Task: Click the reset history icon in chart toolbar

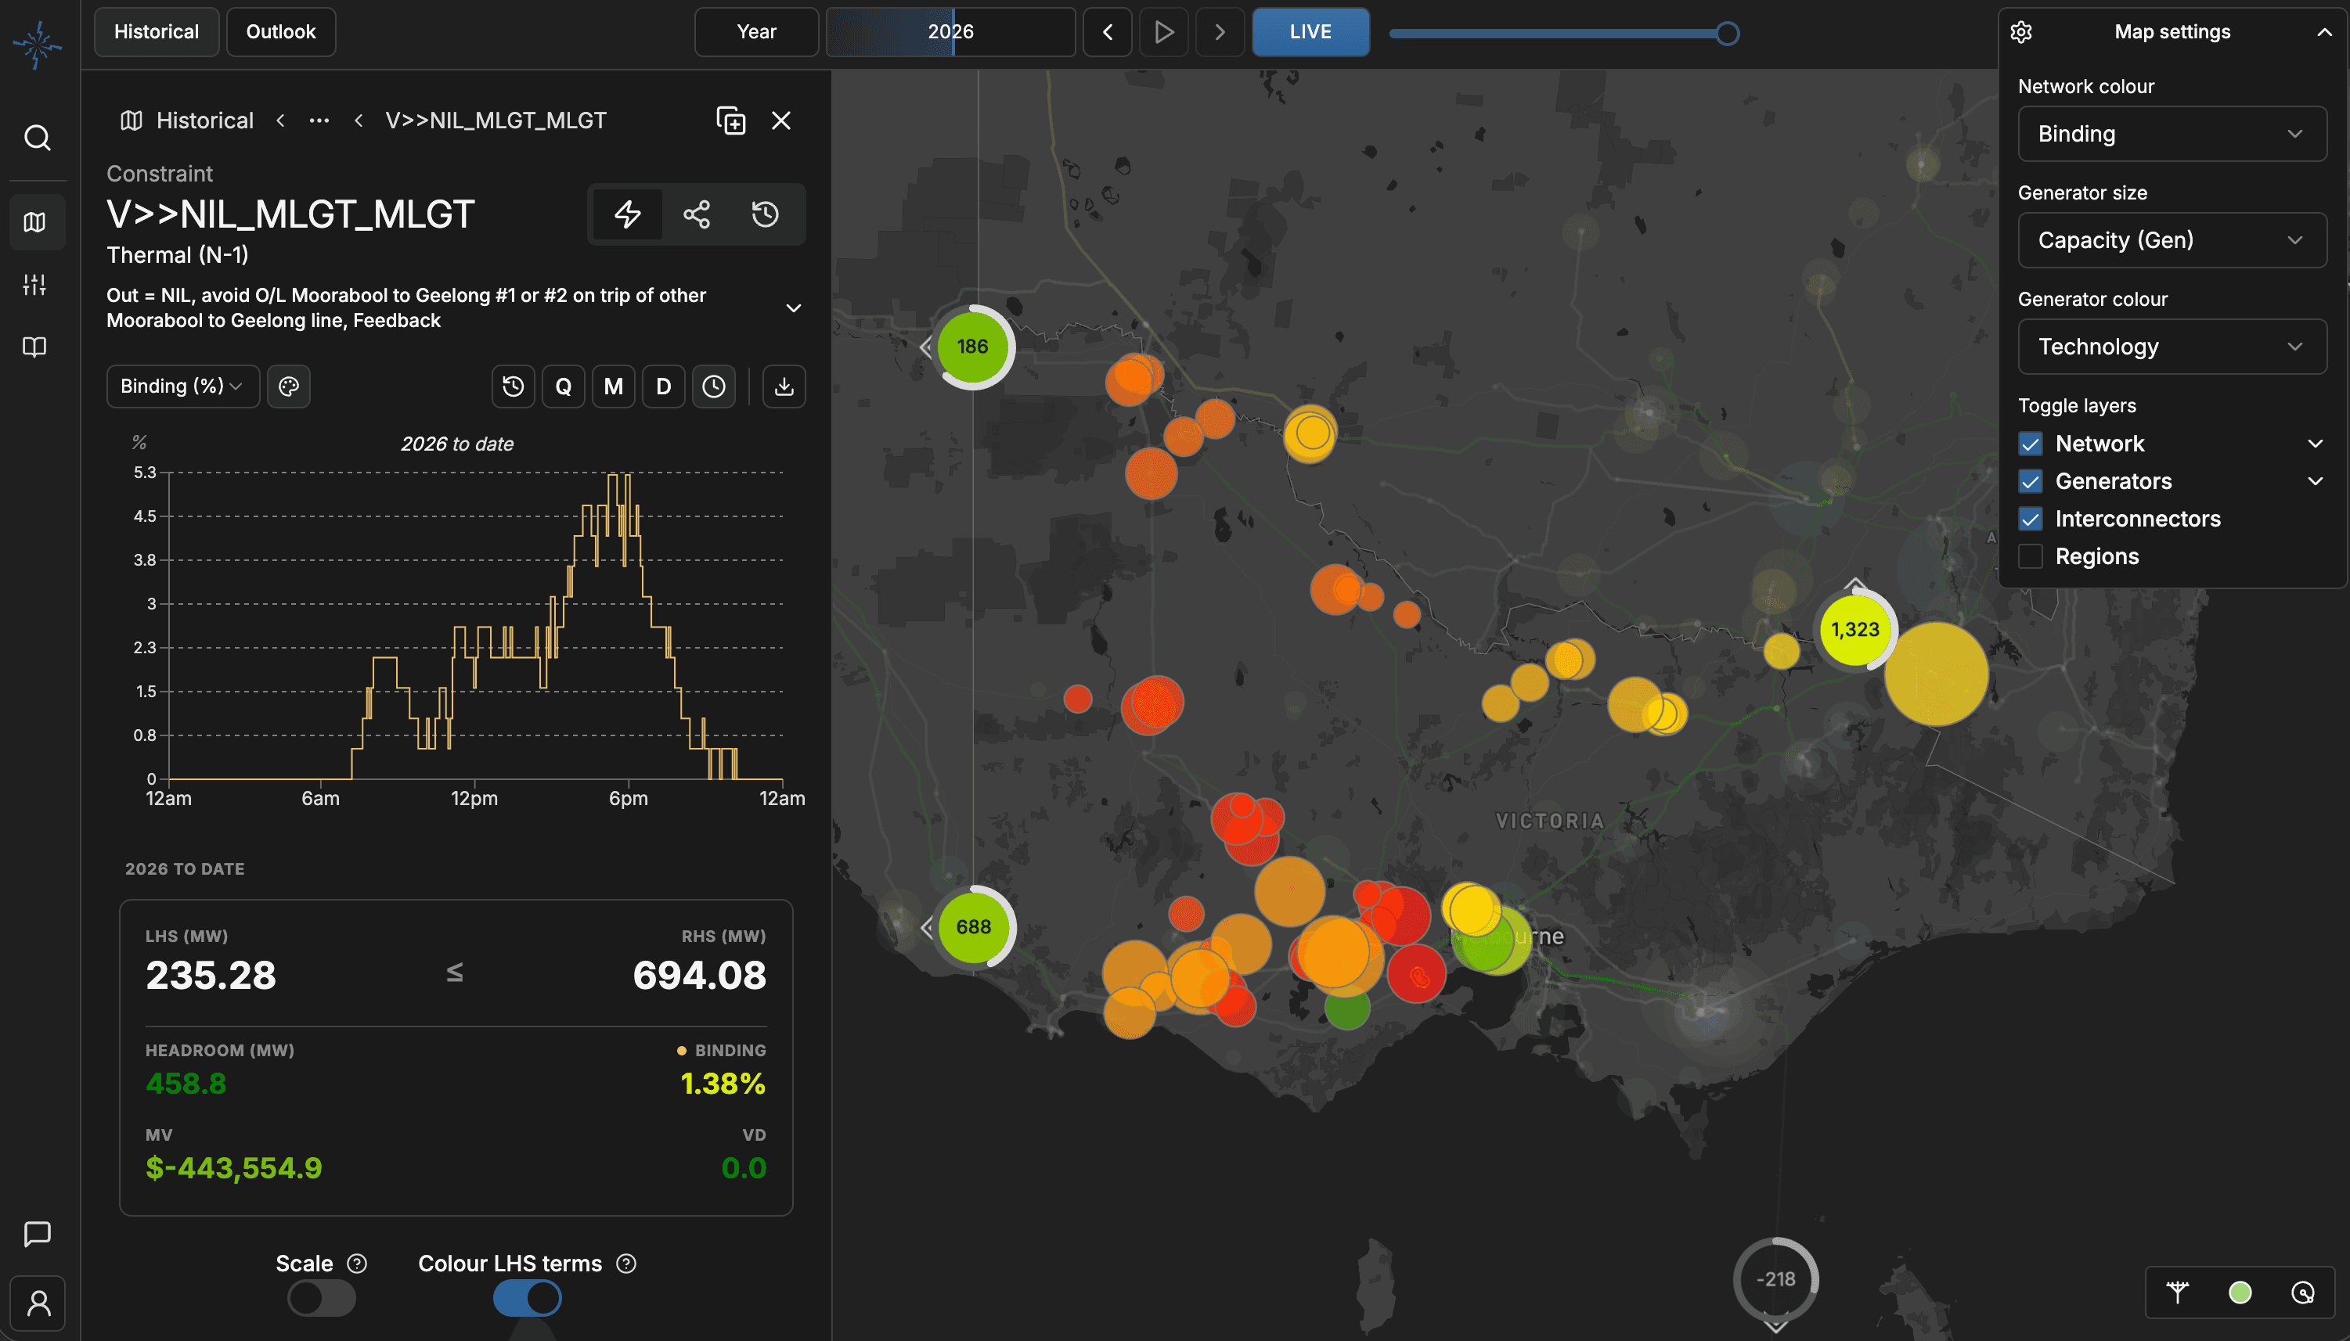Action: 514,386
